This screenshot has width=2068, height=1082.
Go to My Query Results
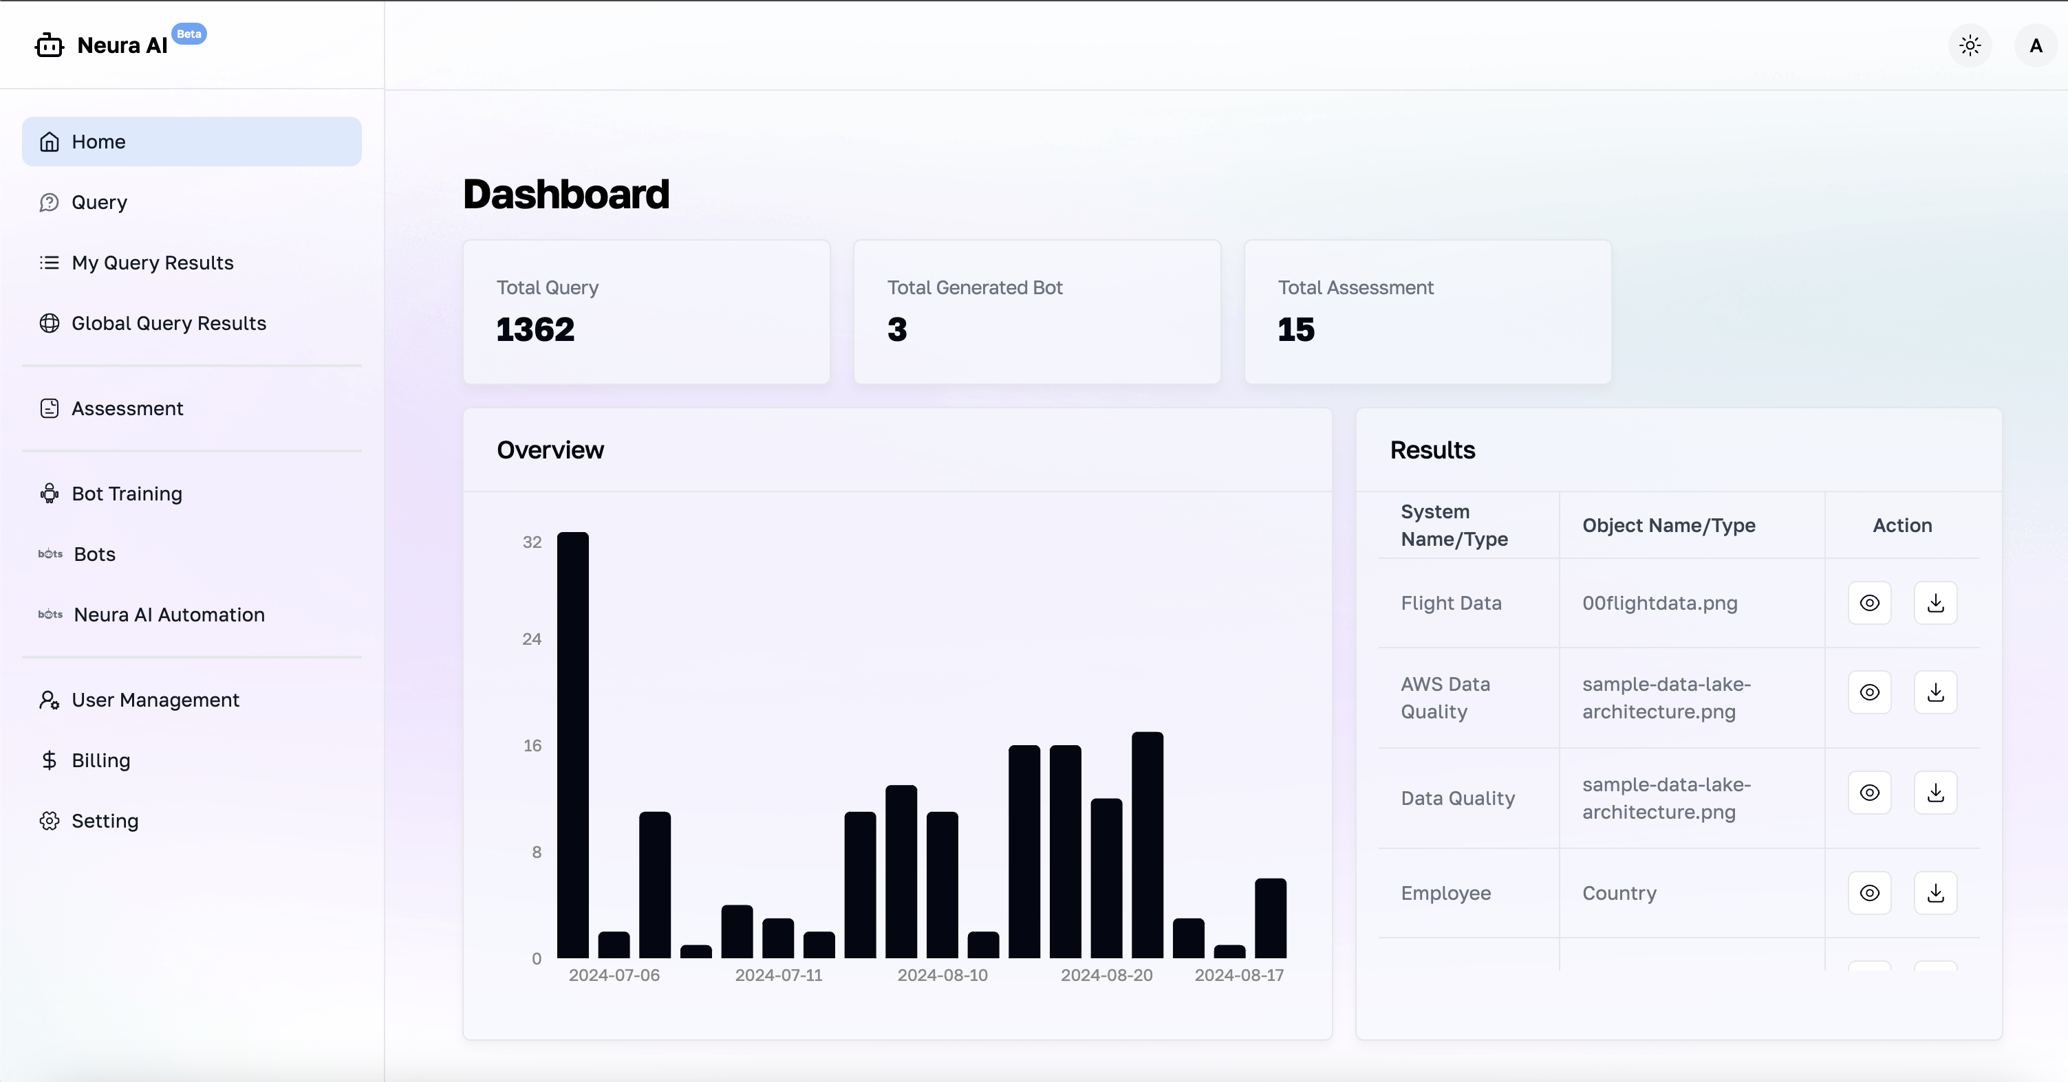152,263
